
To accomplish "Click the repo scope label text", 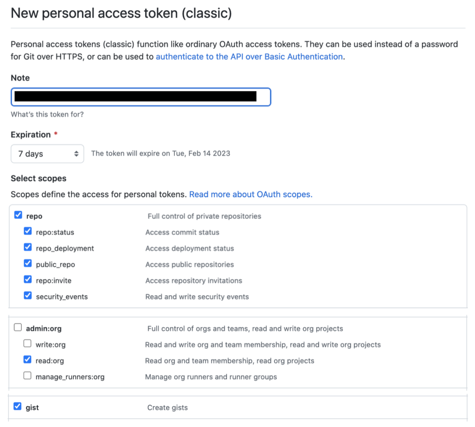I will (35, 216).
